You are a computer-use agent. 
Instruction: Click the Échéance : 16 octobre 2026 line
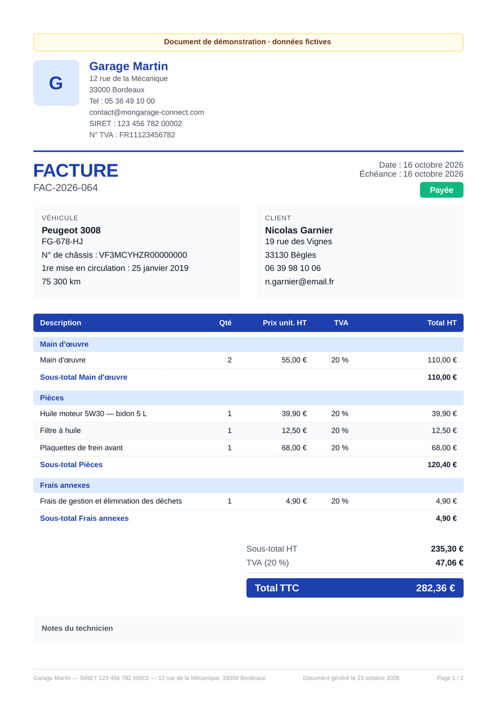click(x=412, y=174)
